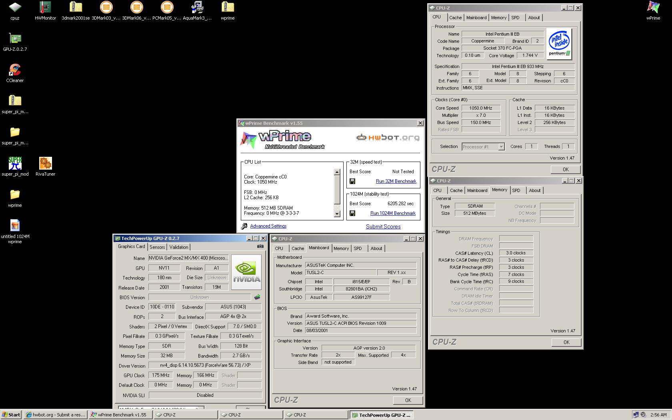
Task: Click the Run 1024M Benchmark link
Action: pos(393,213)
